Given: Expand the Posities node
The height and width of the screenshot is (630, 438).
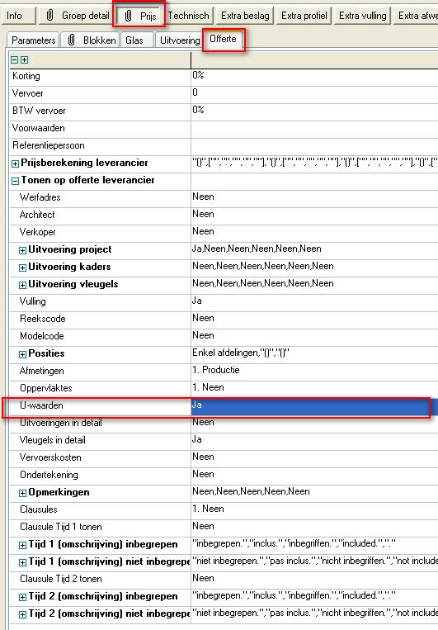Looking at the screenshot, I should 23,354.
